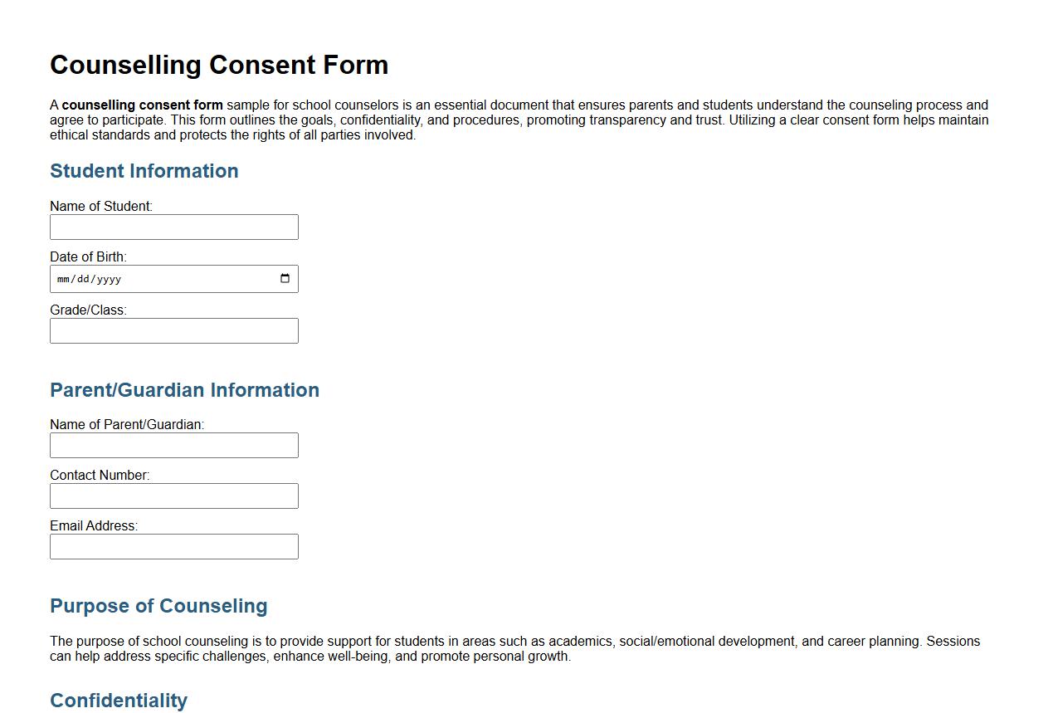Click the mm segment of the date field
This screenshot has height=713, width=1048.
point(64,278)
